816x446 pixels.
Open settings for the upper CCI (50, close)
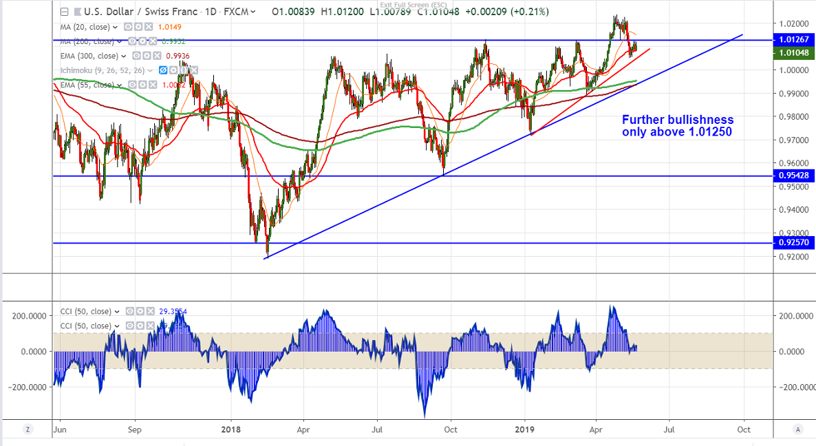coord(140,311)
